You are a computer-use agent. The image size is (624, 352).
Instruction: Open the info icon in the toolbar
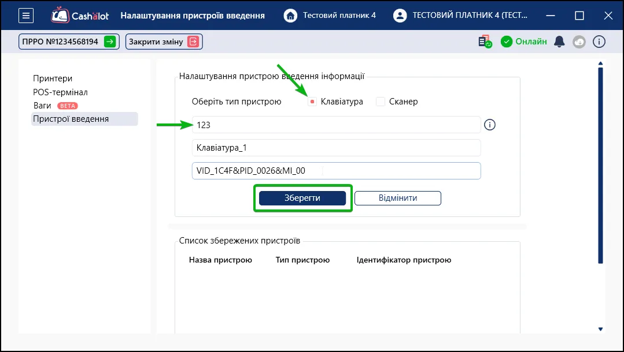click(x=599, y=42)
